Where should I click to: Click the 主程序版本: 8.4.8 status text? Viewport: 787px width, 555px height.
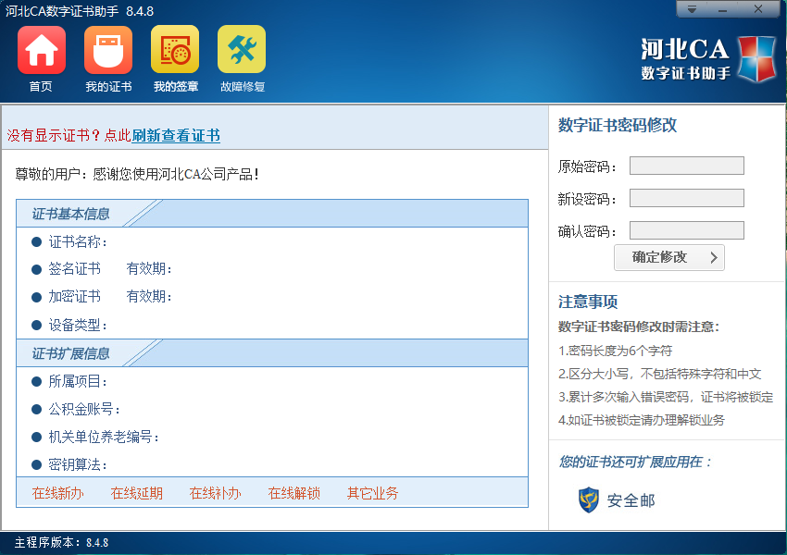click(x=61, y=542)
